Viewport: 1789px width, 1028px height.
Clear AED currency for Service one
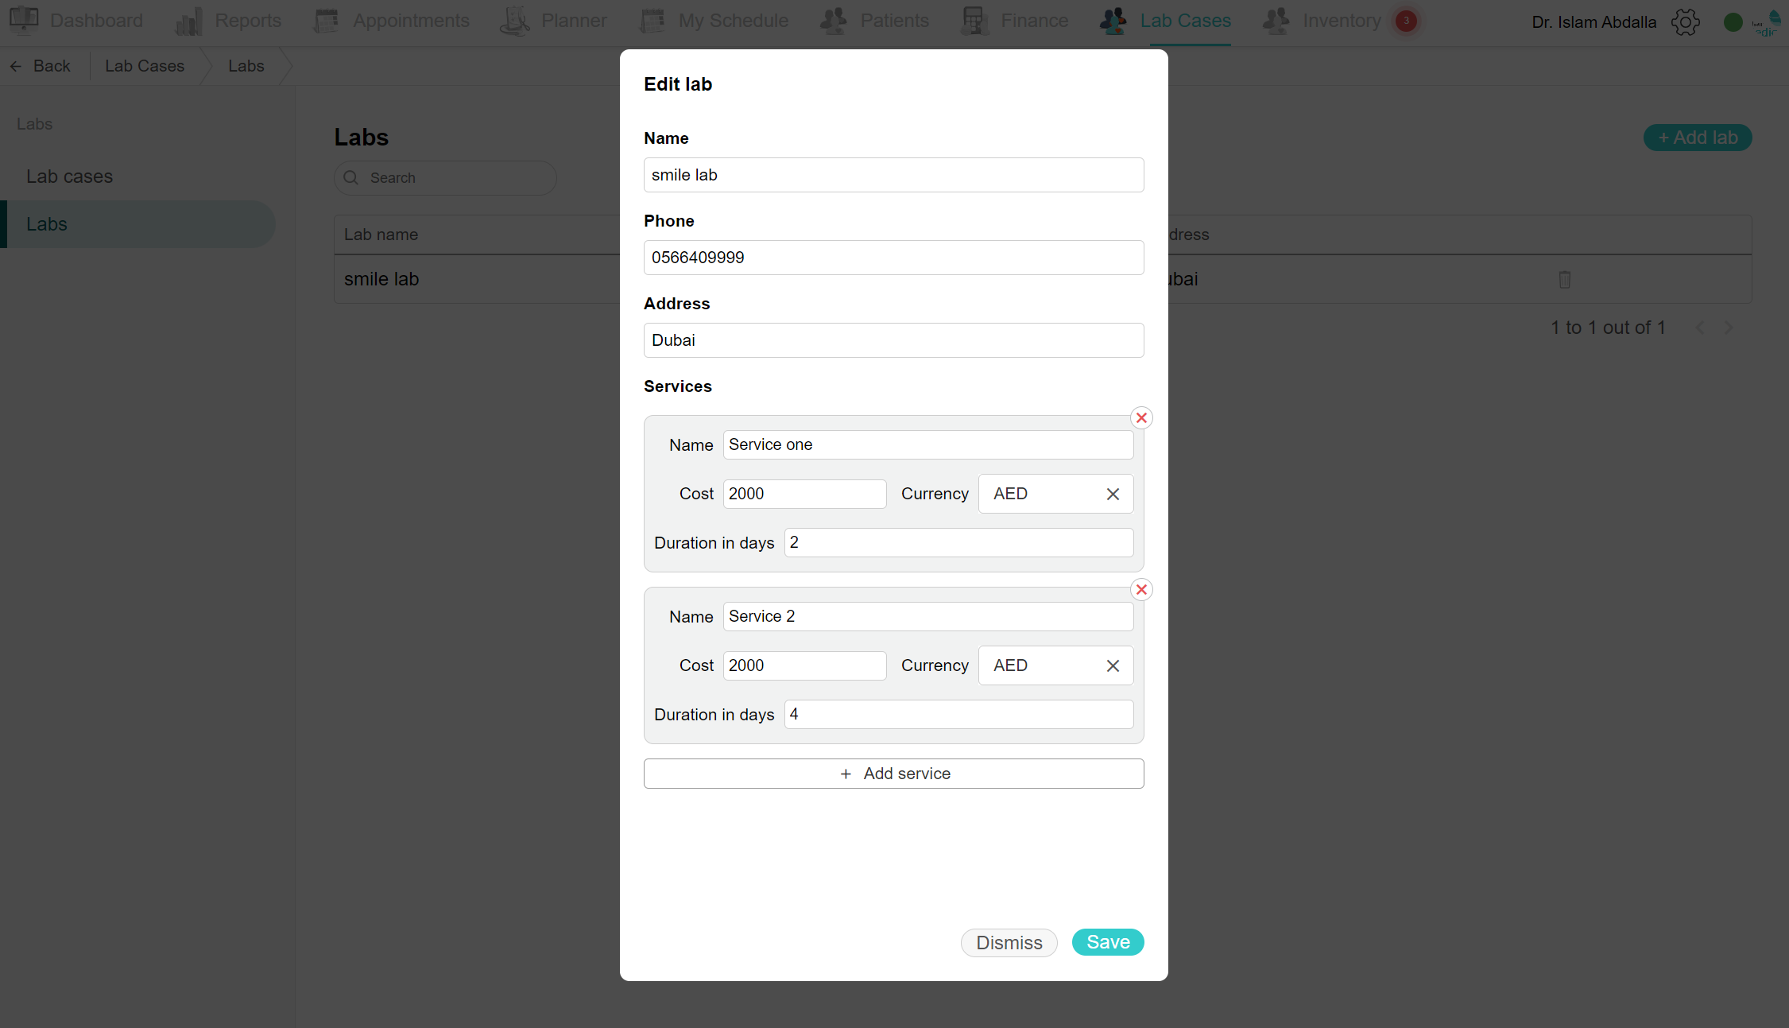[1113, 494]
